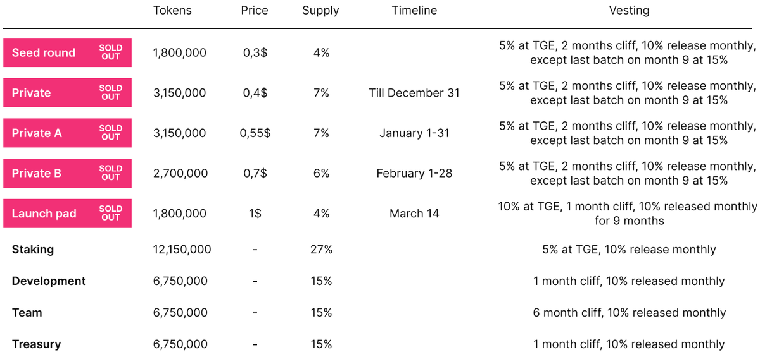
Task: Click the Seed round pink badge
Action: coord(67,52)
